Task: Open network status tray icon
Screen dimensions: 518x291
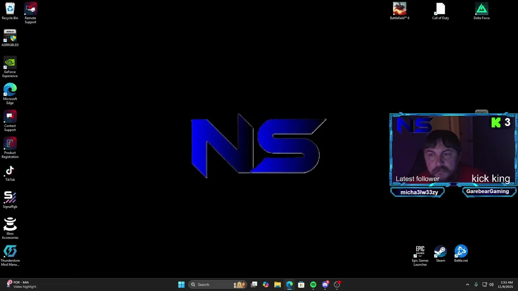Action: [484, 285]
